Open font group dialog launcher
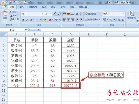The image size is (139, 104). click(59, 25)
